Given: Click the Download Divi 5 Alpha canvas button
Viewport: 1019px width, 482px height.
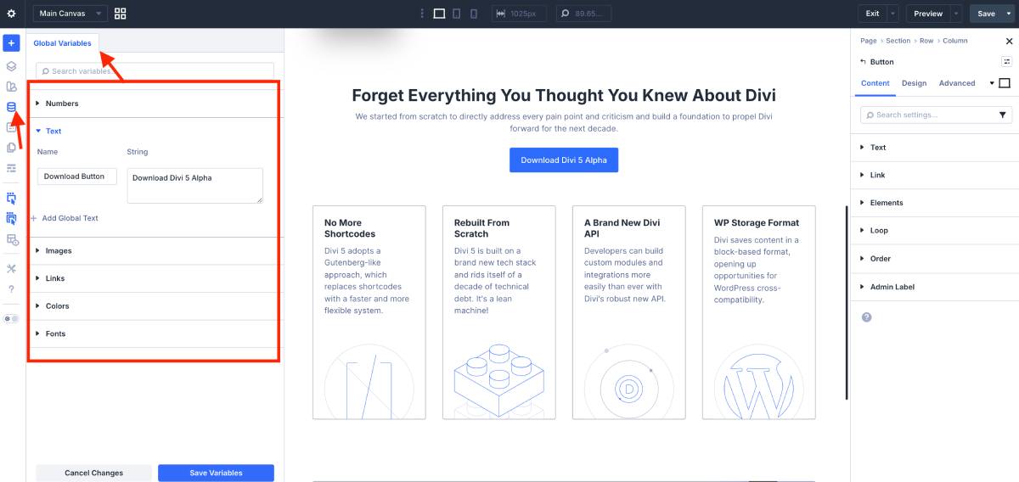Looking at the screenshot, I should pyautogui.click(x=564, y=160).
